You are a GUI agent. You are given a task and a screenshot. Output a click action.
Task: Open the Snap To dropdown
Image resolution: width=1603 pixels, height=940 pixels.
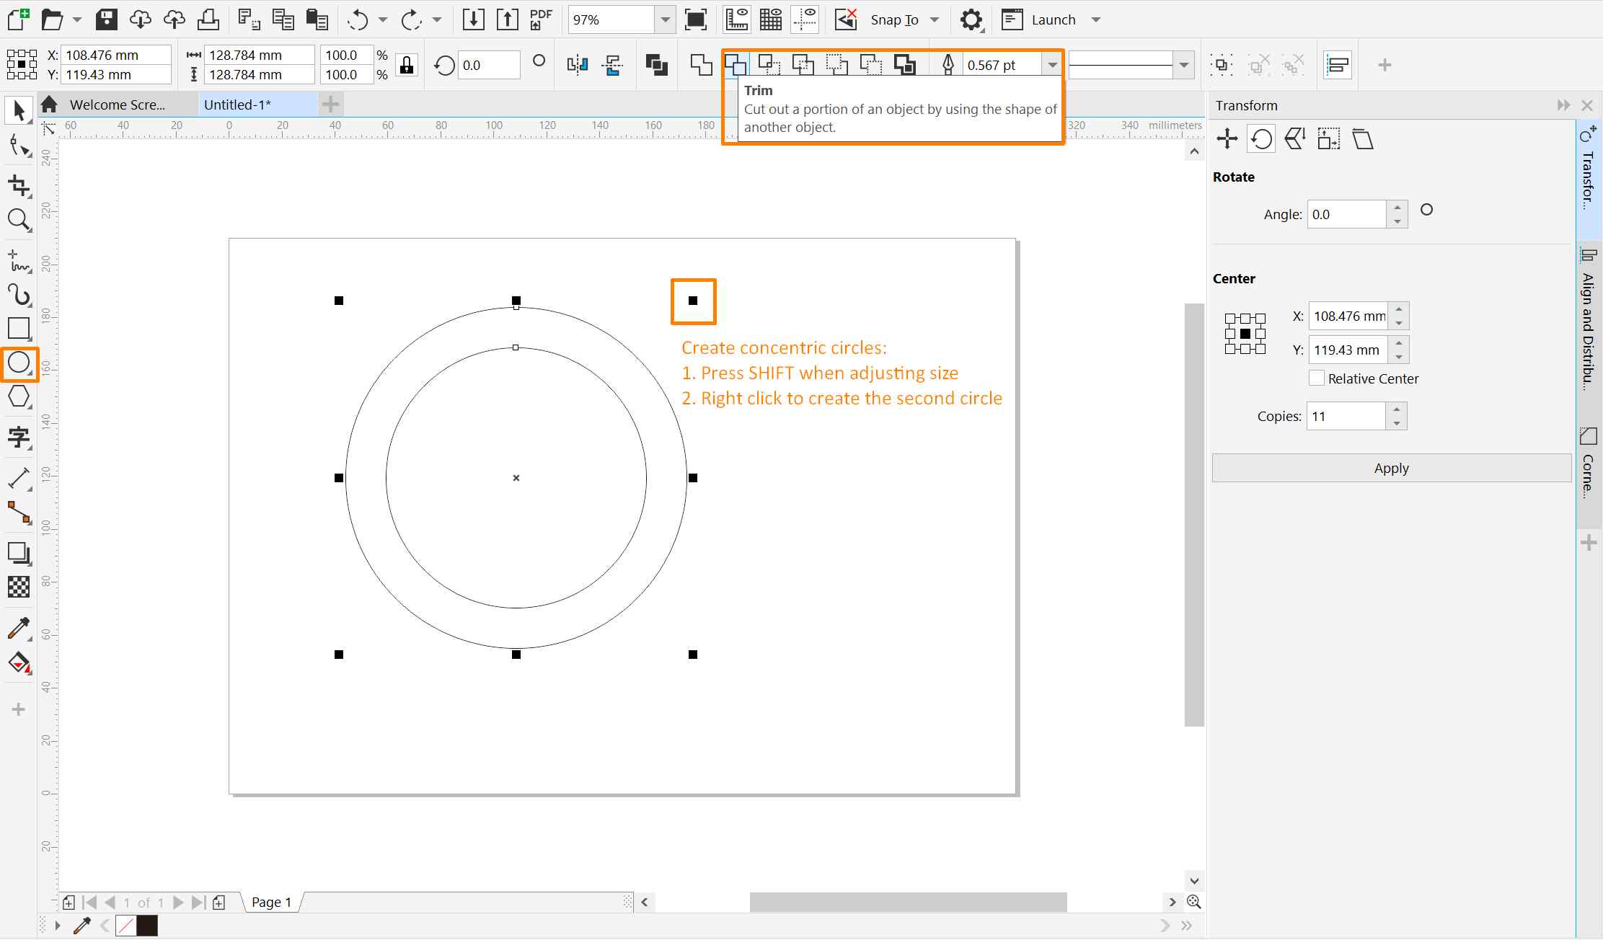pos(934,19)
